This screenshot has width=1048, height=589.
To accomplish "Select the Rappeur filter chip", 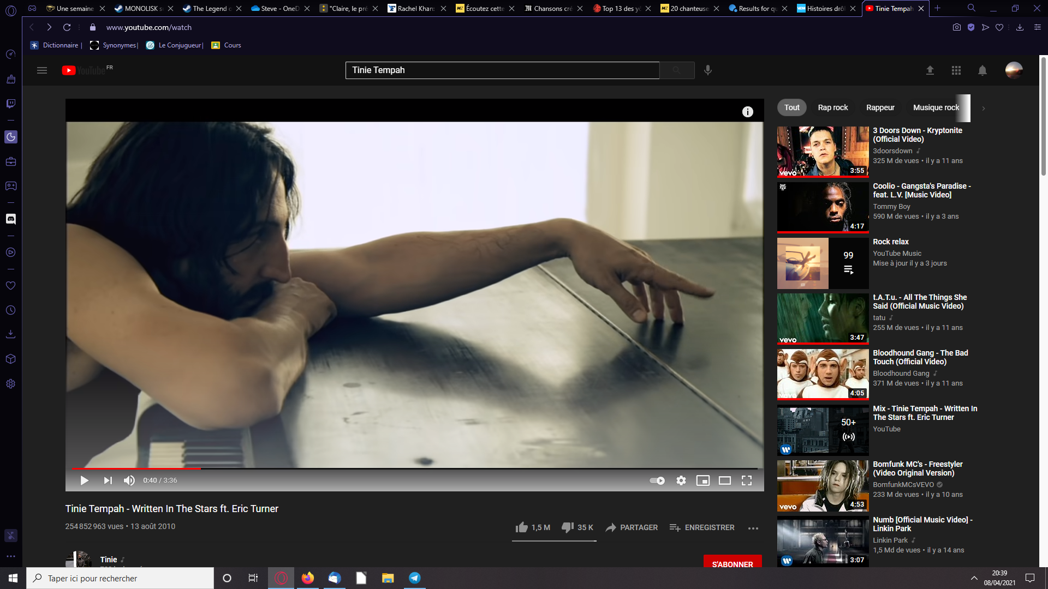I will click(x=880, y=108).
